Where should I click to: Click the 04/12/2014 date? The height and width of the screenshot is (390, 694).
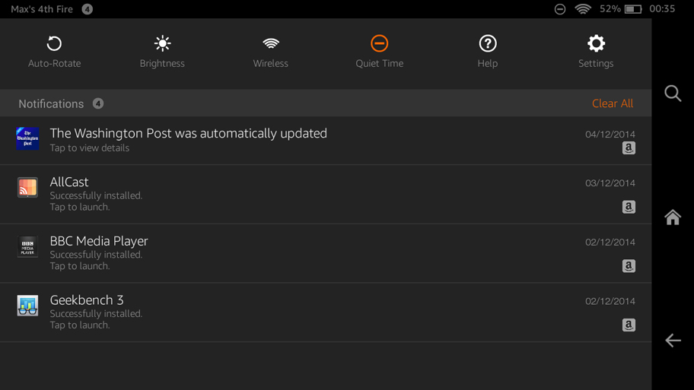point(610,135)
